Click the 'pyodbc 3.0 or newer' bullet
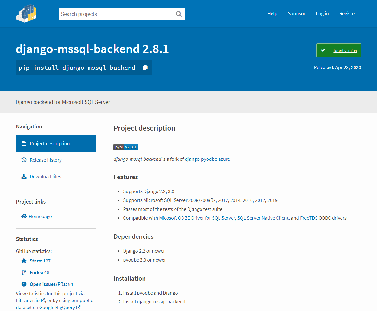377x311 pixels. tap(144, 260)
